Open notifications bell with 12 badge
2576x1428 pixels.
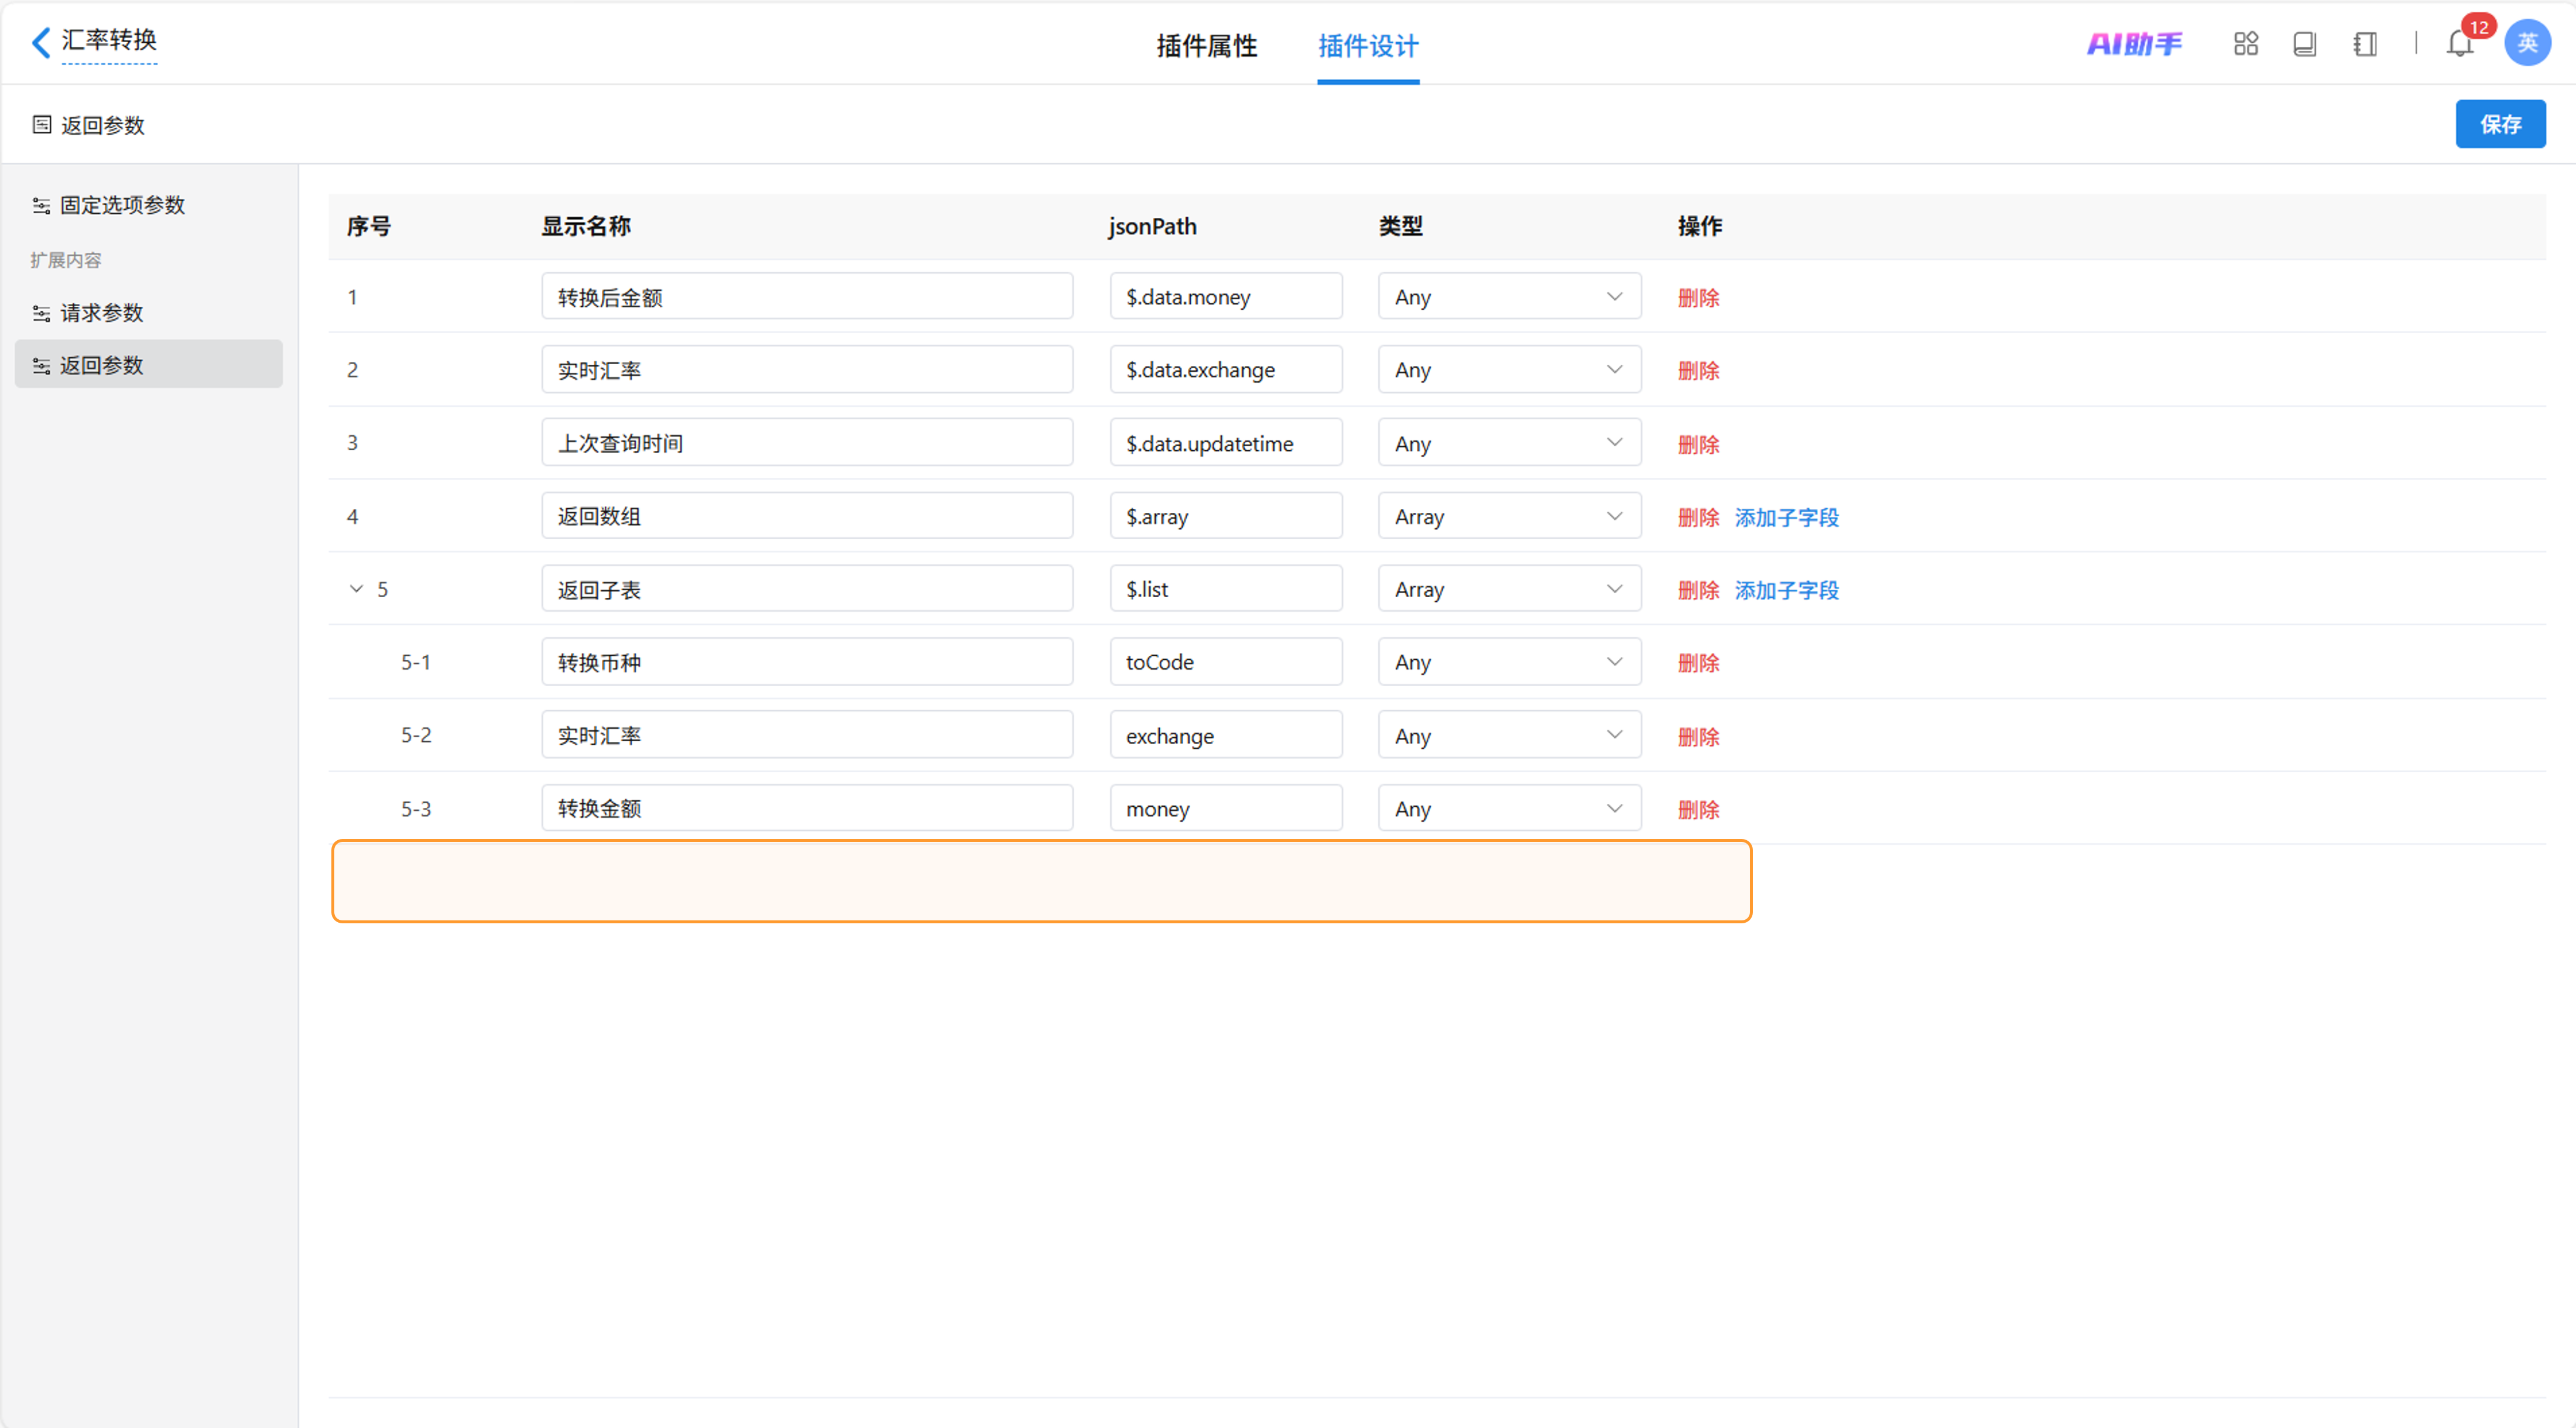[x=2460, y=44]
